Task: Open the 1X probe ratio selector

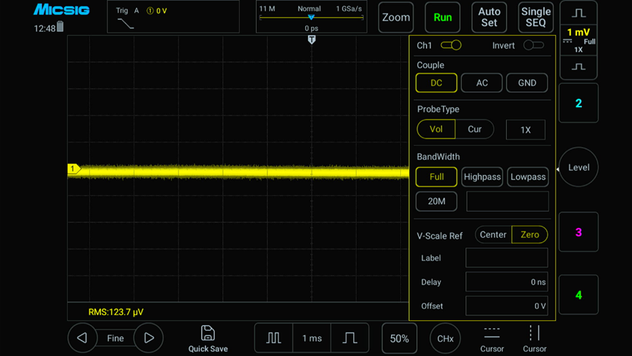Action: tap(525, 129)
